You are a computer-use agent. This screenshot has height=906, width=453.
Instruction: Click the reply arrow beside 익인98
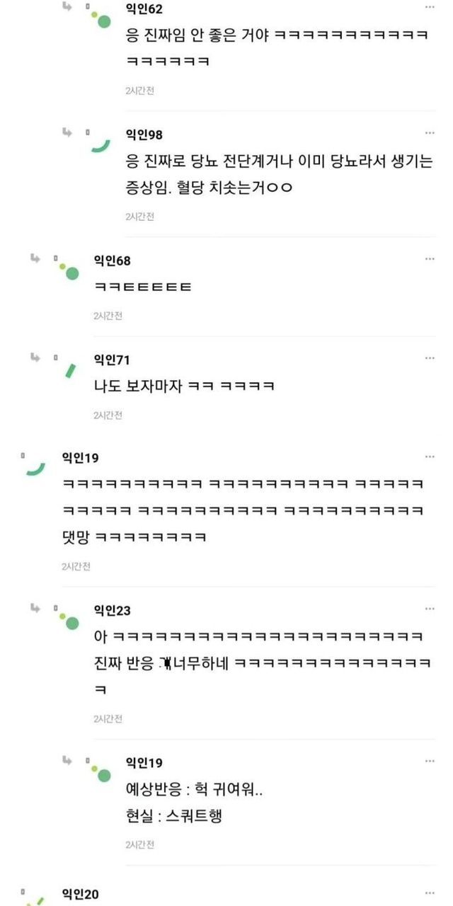67,132
